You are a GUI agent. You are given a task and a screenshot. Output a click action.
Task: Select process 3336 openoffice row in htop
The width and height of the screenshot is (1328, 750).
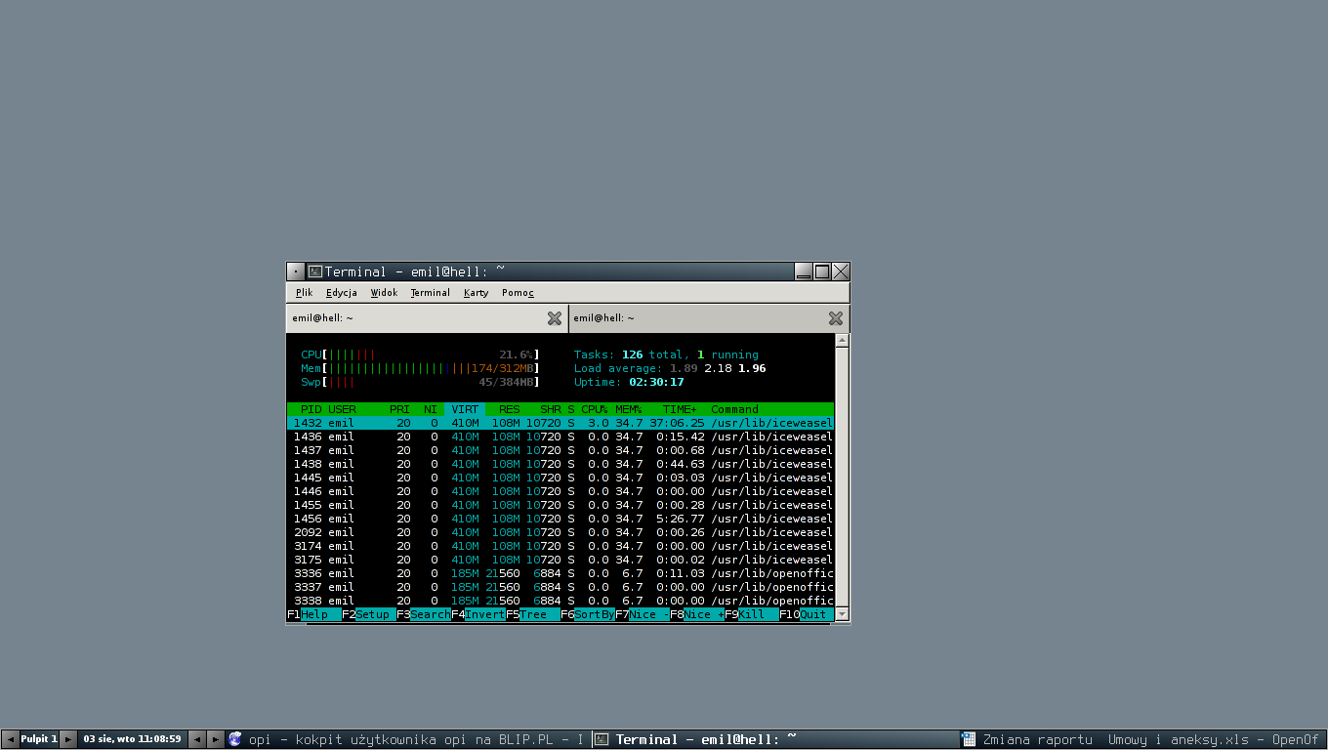coord(560,573)
